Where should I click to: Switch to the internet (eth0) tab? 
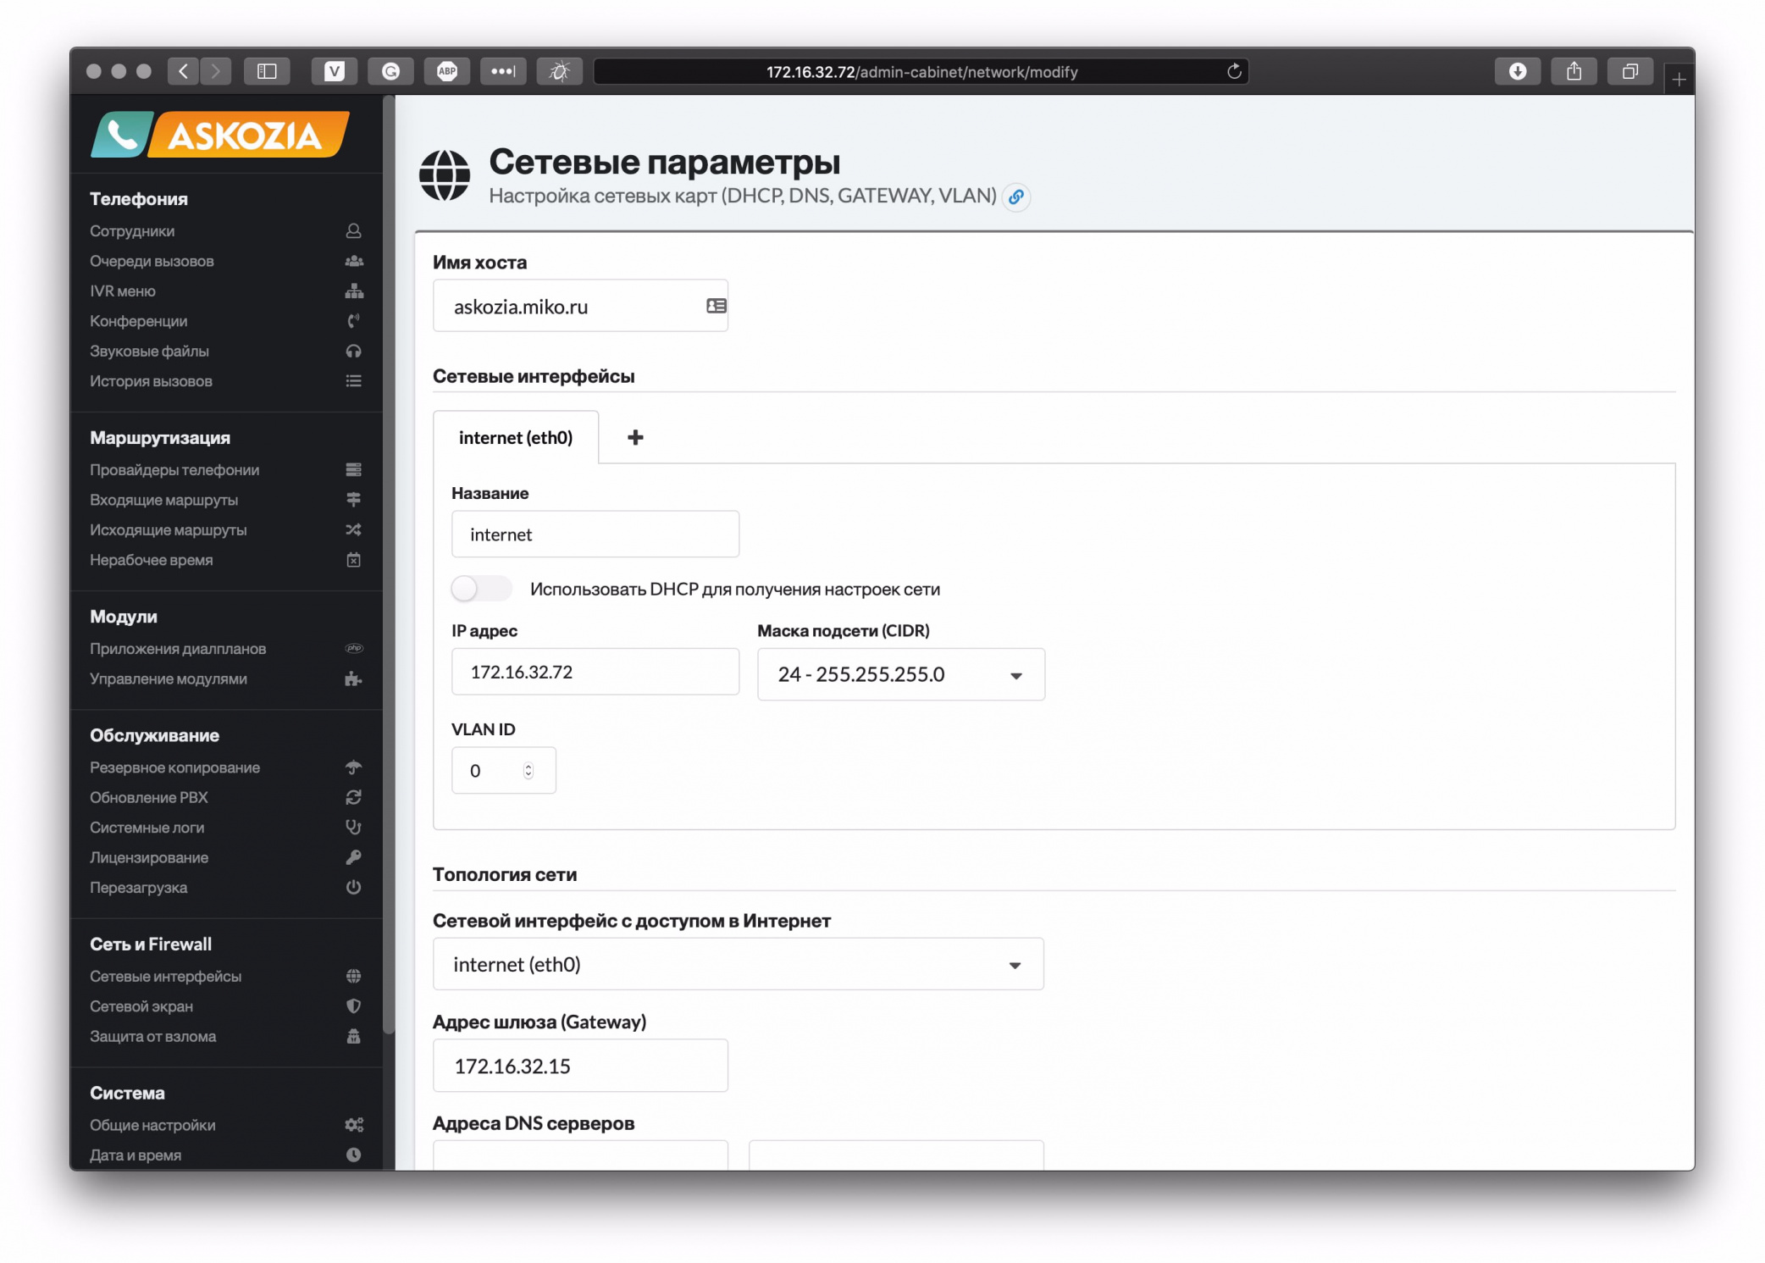[x=515, y=437]
